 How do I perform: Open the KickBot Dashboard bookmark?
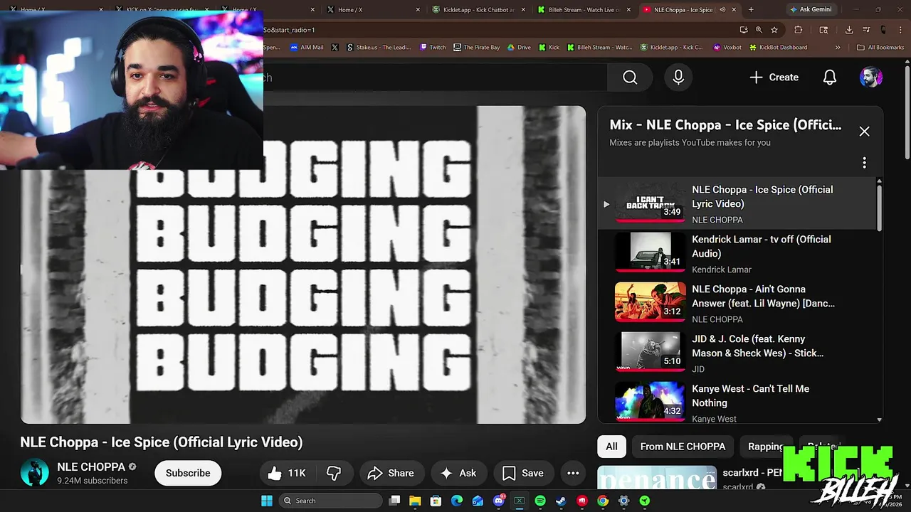tap(778, 48)
